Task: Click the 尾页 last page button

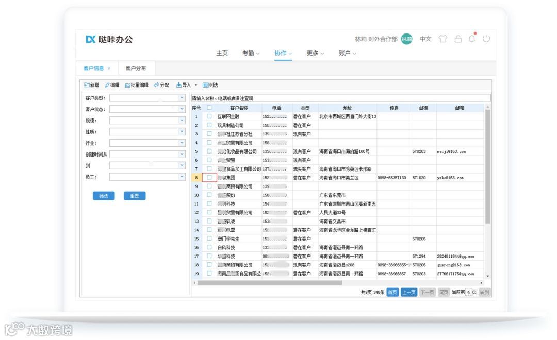Action: click(444, 292)
